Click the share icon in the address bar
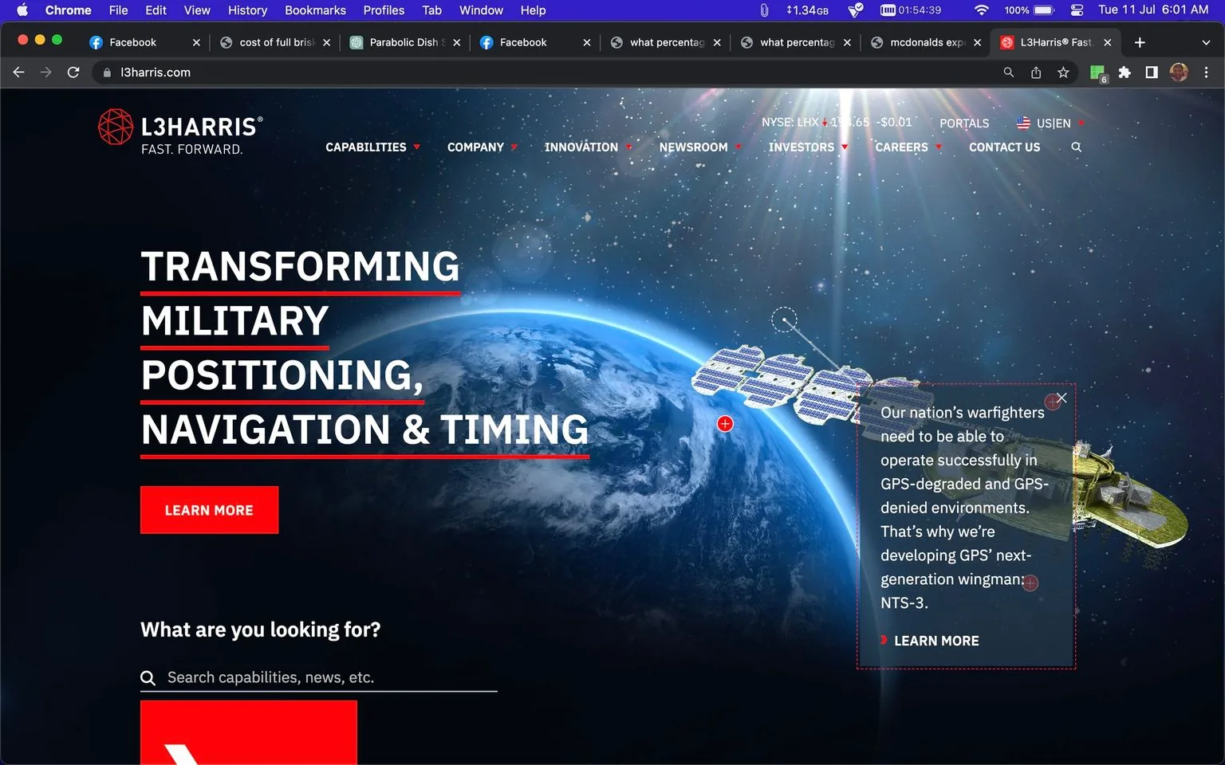Viewport: 1225px width, 765px height. coord(1036,72)
